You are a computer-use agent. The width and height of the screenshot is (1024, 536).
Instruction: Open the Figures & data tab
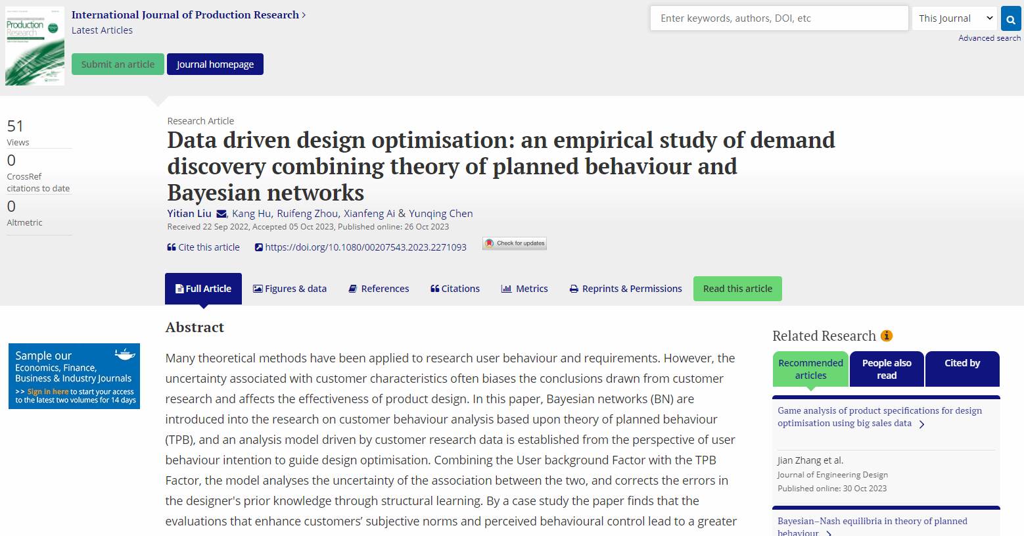(290, 289)
